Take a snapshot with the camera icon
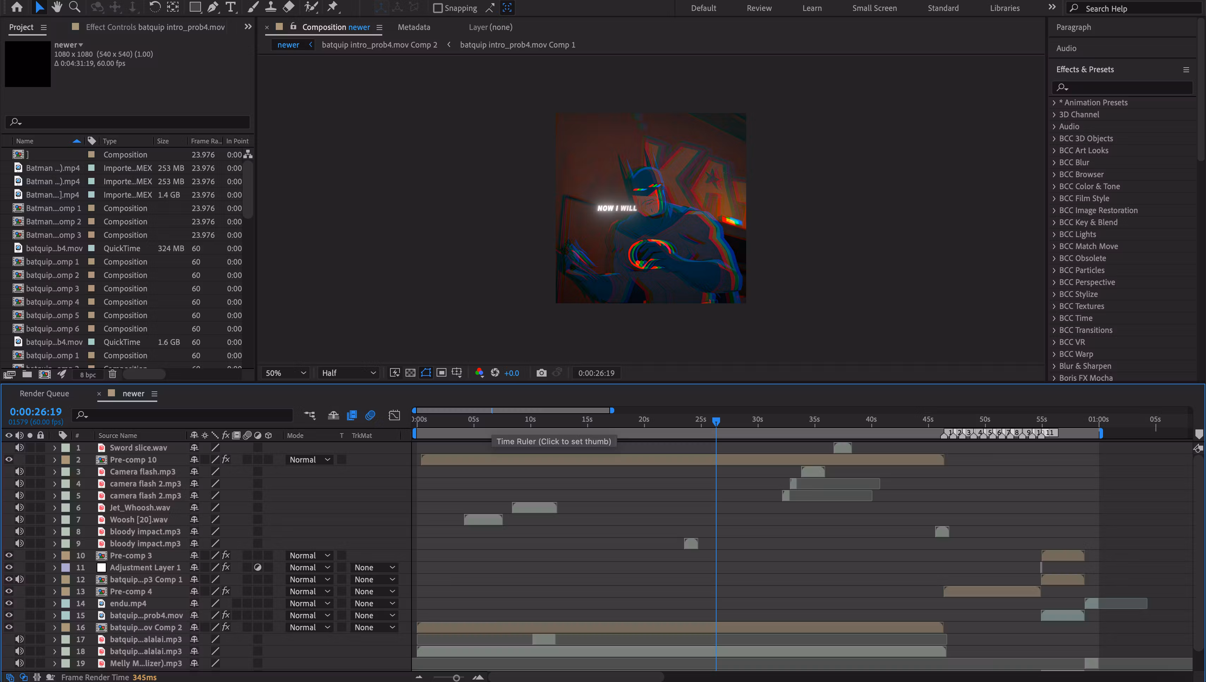Viewport: 1206px width, 682px height. (x=541, y=373)
